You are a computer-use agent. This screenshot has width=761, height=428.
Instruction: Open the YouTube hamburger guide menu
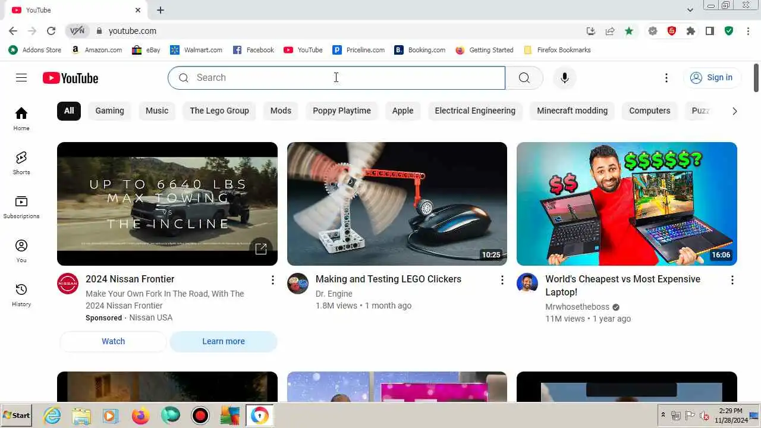pyautogui.click(x=21, y=78)
